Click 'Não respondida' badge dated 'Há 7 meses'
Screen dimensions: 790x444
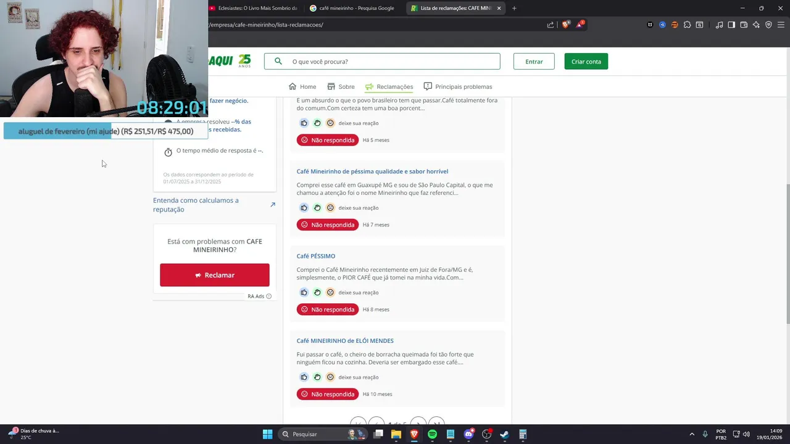(x=328, y=224)
